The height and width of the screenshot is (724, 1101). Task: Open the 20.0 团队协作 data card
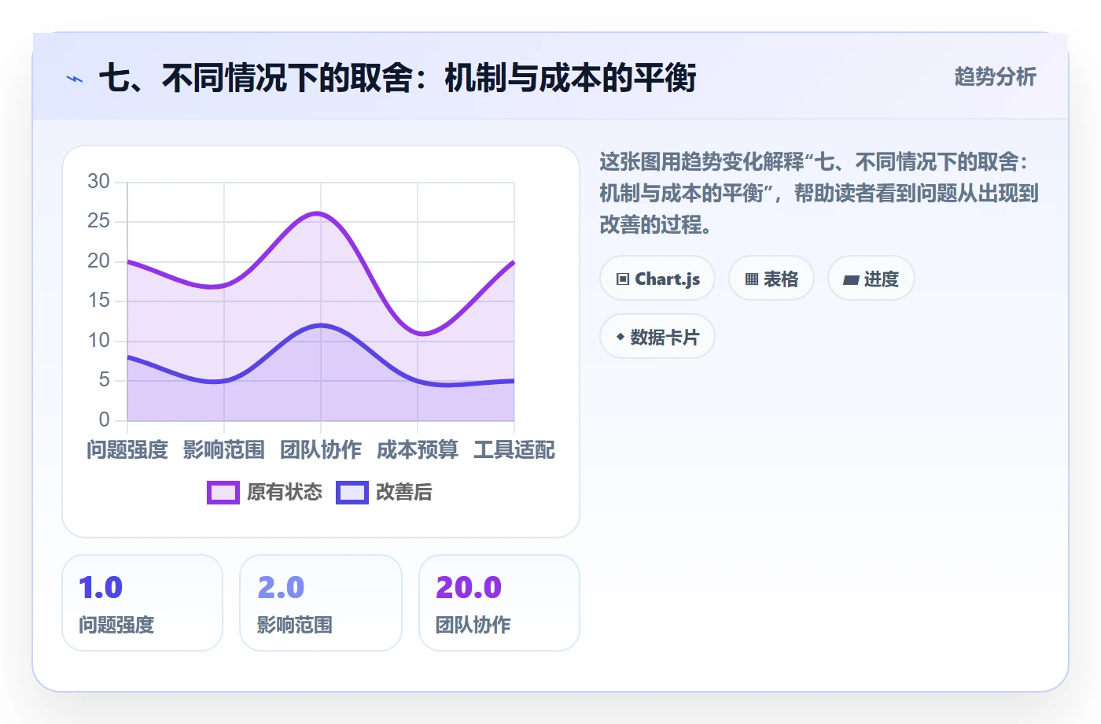(499, 603)
